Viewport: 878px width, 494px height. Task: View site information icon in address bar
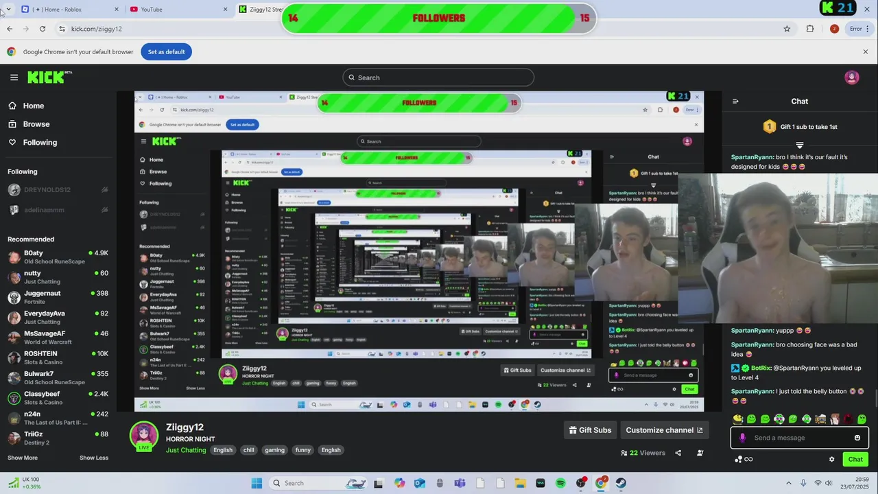[62, 29]
